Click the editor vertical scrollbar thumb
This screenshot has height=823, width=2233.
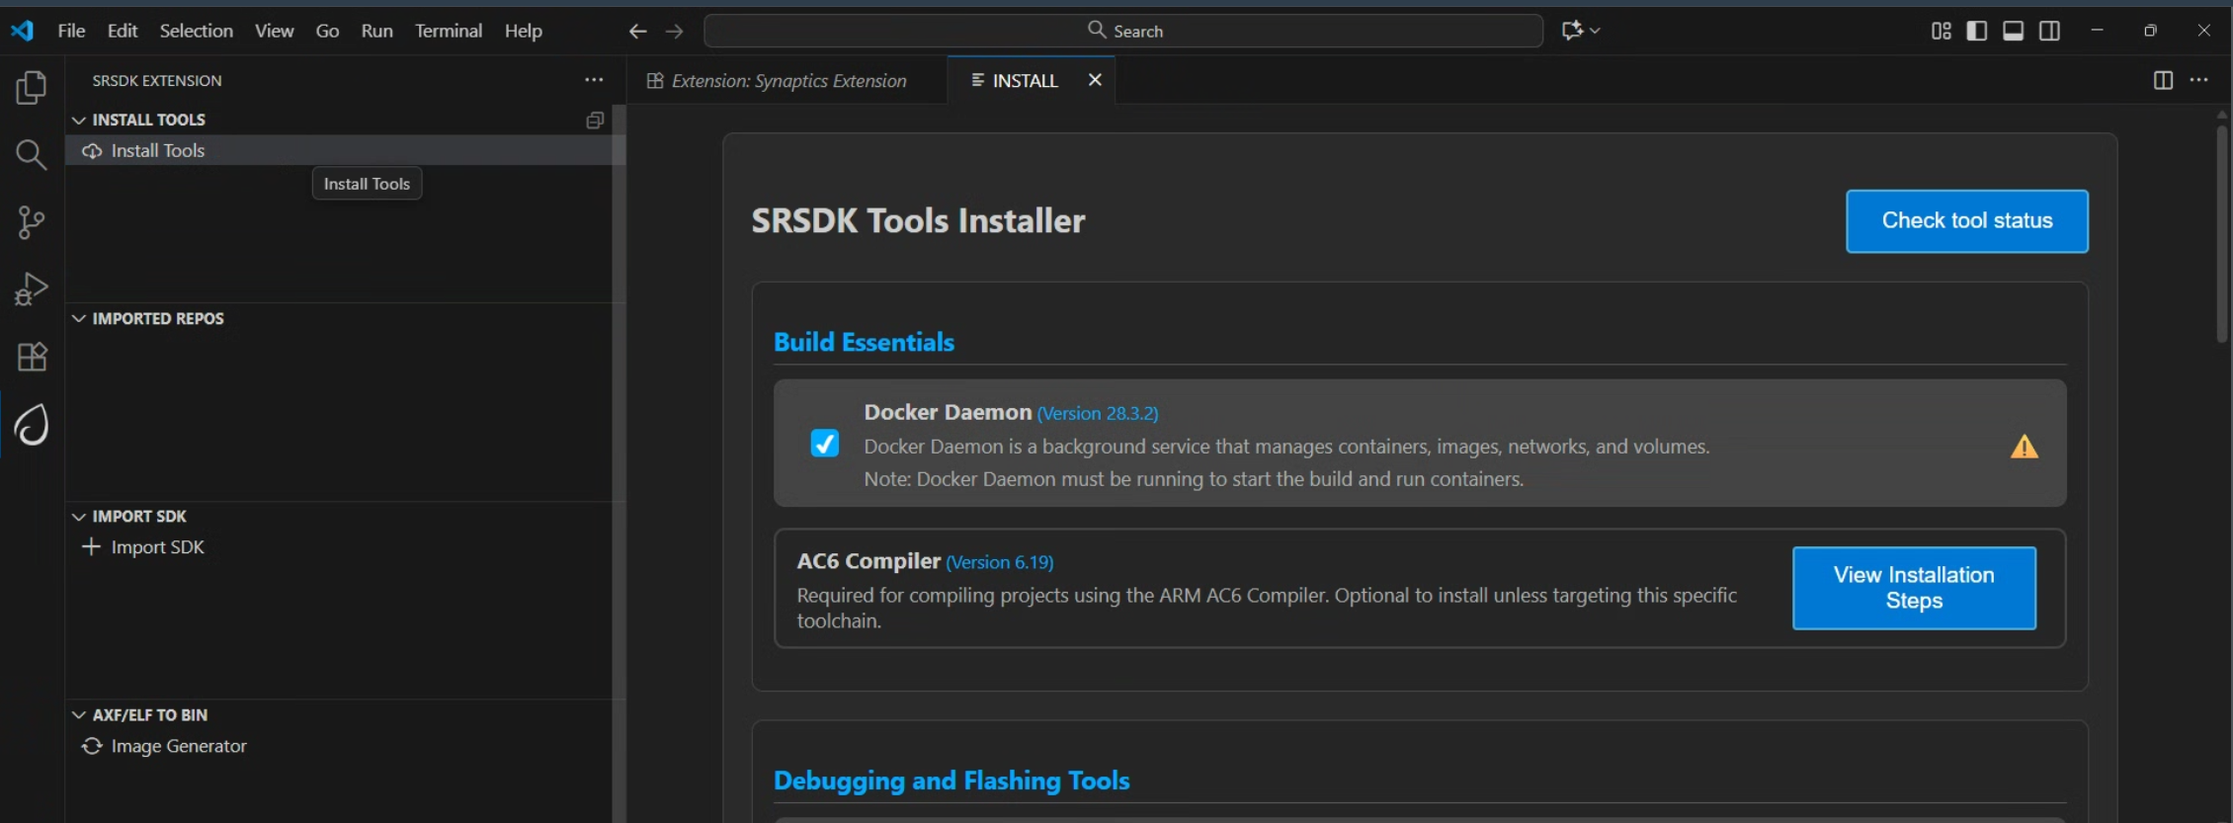(2221, 232)
